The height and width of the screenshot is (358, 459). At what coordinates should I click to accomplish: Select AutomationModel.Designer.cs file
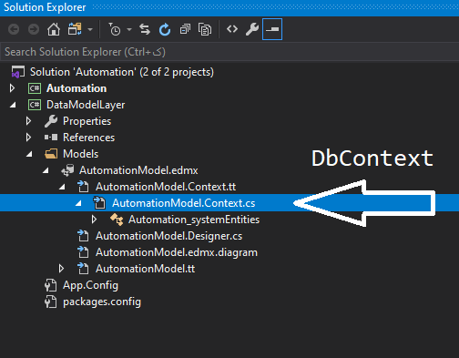point(168,236)
